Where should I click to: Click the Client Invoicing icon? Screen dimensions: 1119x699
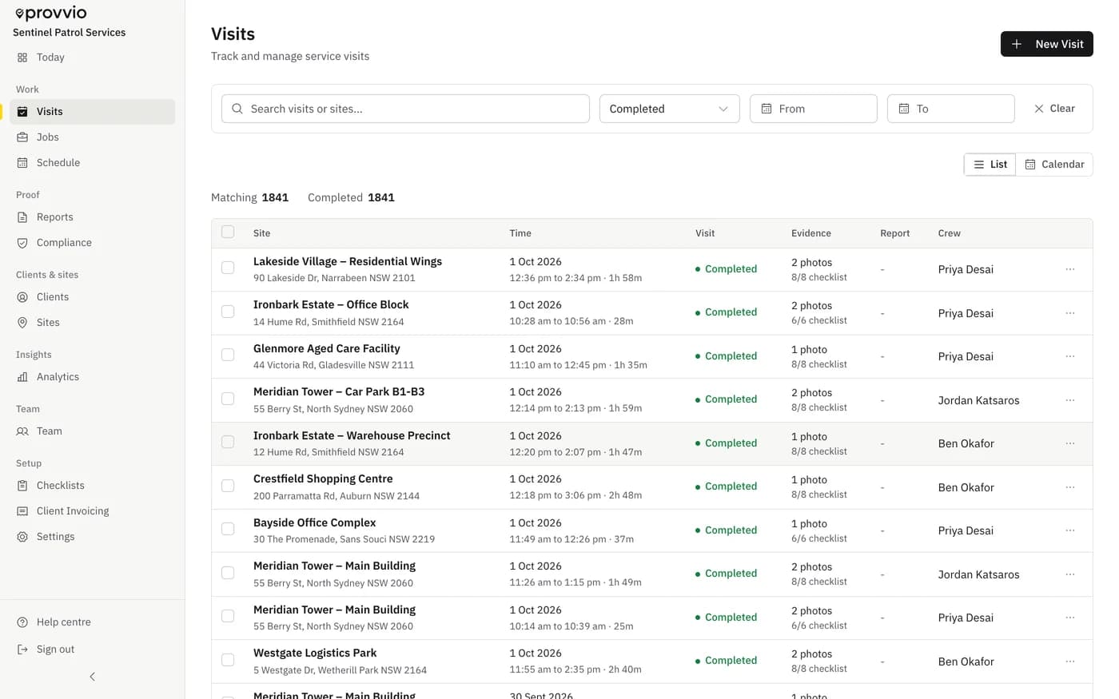(x=22, y=511)
